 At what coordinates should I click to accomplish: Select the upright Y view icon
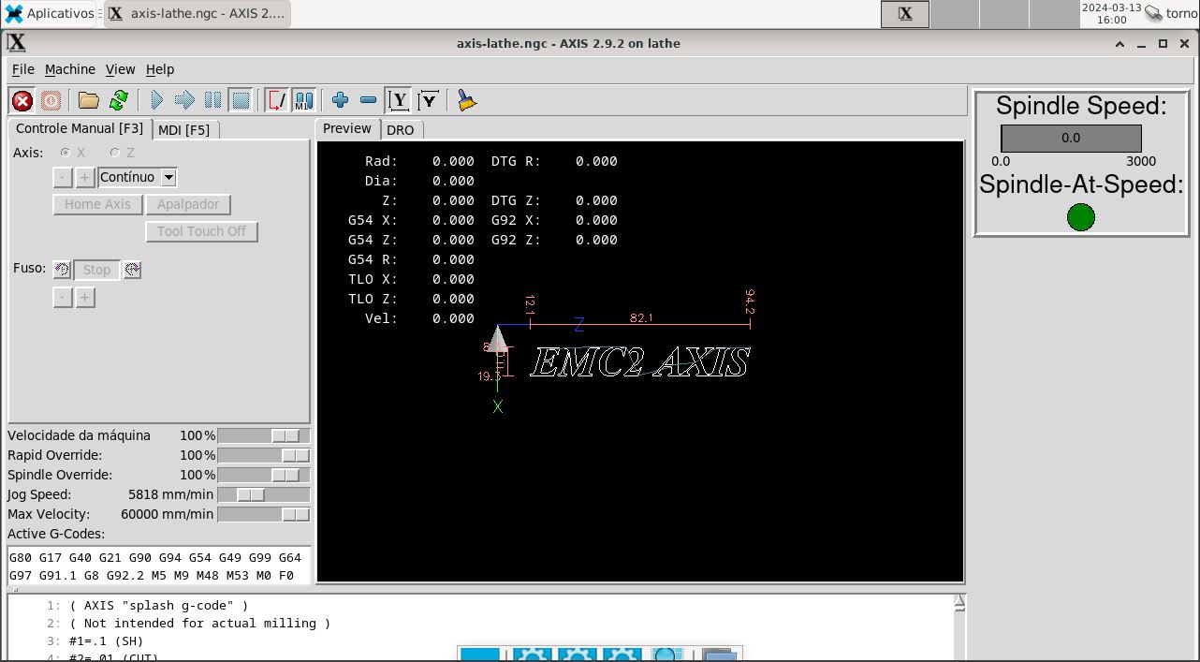(x=400, y=100)
